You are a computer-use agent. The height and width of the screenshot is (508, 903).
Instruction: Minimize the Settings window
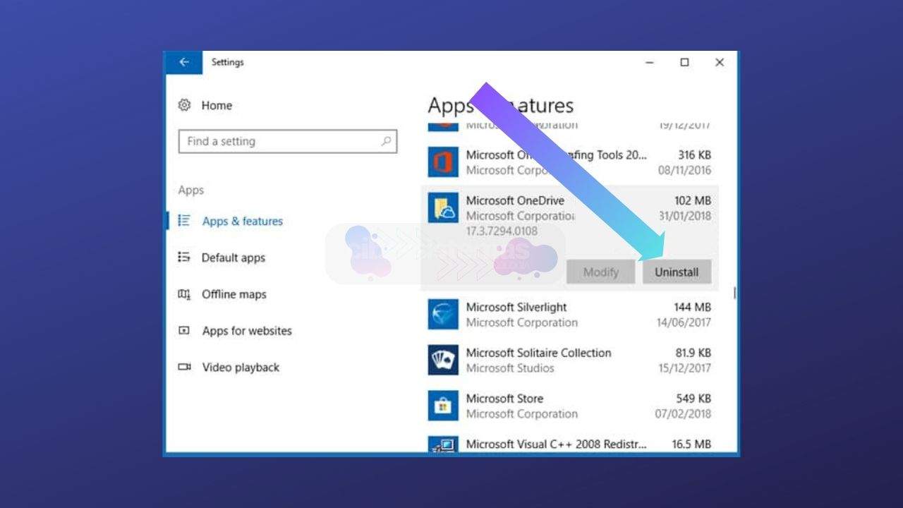tap(650, 62)
